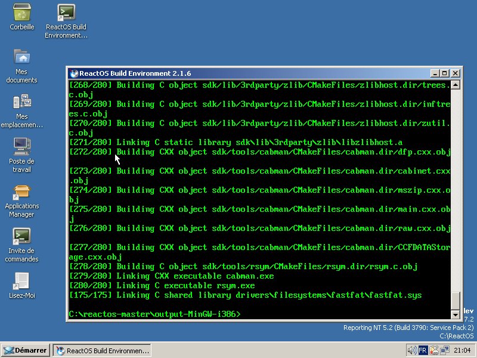Click the volume speaker tray icon

pos(412,350)
